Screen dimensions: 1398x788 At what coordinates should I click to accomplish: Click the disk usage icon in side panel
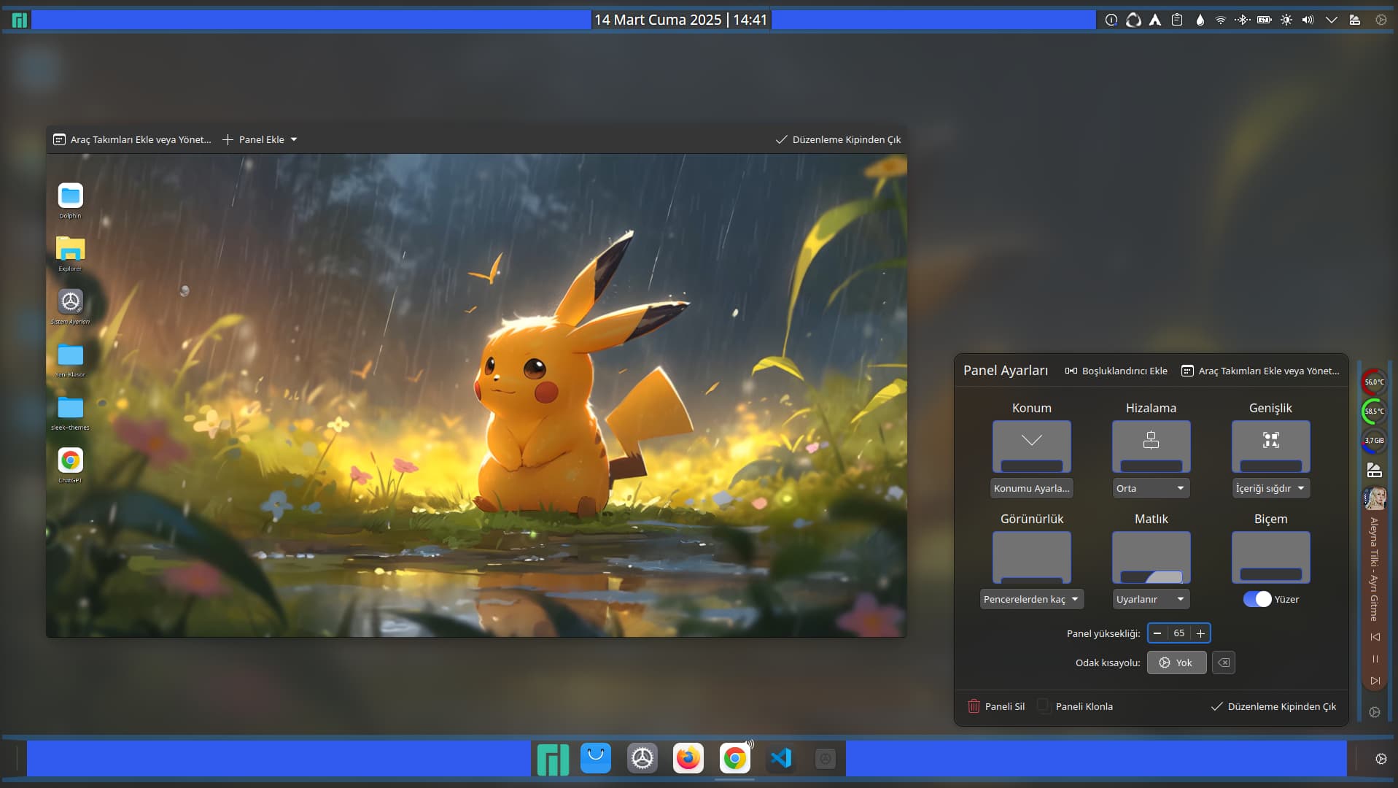click(x=1374, y=470)
